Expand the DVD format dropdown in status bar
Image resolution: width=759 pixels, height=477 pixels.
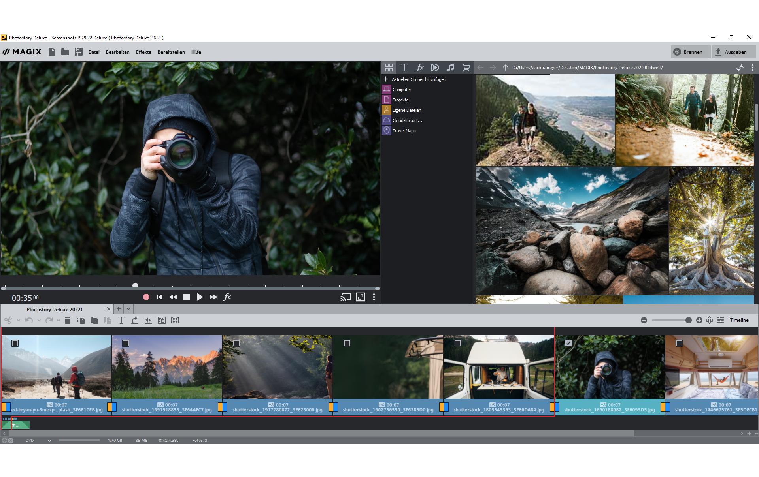(x=49, y=440)
